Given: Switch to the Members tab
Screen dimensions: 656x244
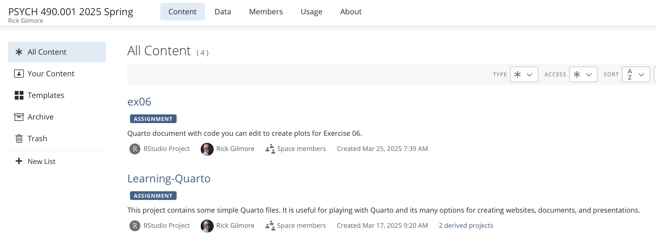Looking at the screenshot, I should pyautogui.click(x=266, y=12).
